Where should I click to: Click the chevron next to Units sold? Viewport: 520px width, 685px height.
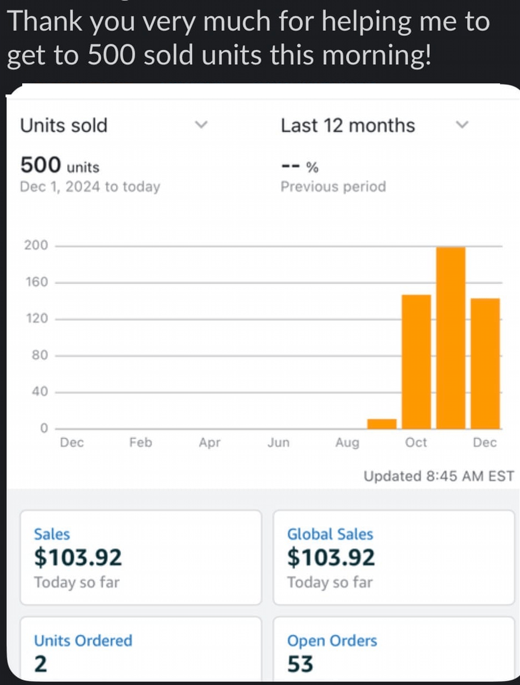(x=202, y=125)
